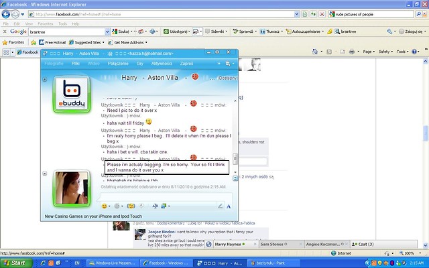This screenshot has width=429, height=268.
Task: Click Tłumacz translate button
Action: 271,31
